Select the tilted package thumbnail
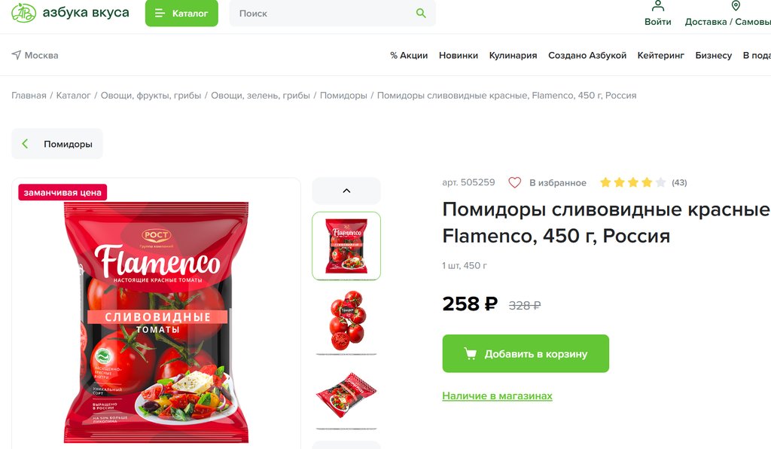Viewport: 771px width, 449px height. (x=346, y=396)
